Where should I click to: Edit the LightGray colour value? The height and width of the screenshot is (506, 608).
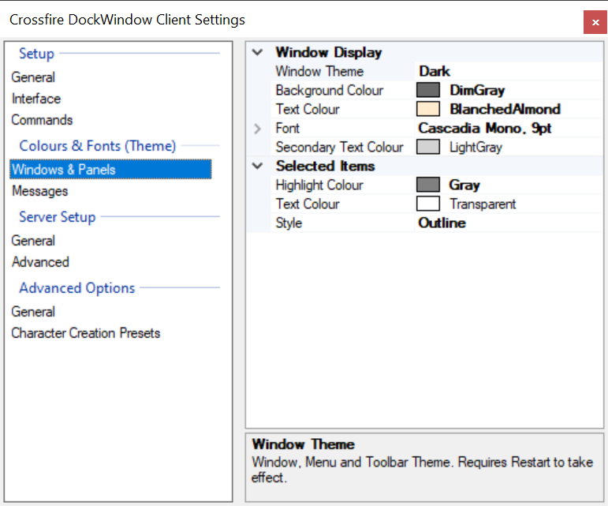[x=476, y=147]
